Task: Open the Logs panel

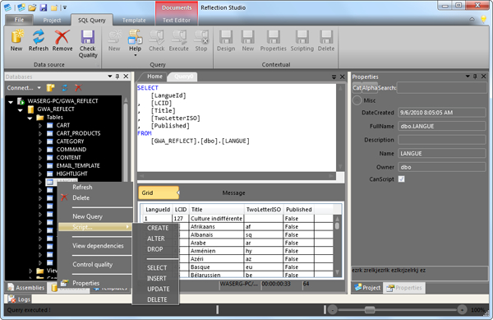Action: 20,299
